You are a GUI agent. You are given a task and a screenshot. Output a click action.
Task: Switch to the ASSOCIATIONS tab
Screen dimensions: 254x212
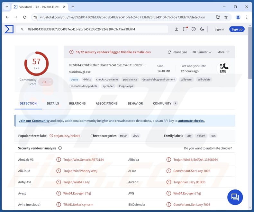pyautogui.click(x=107, y=103)
